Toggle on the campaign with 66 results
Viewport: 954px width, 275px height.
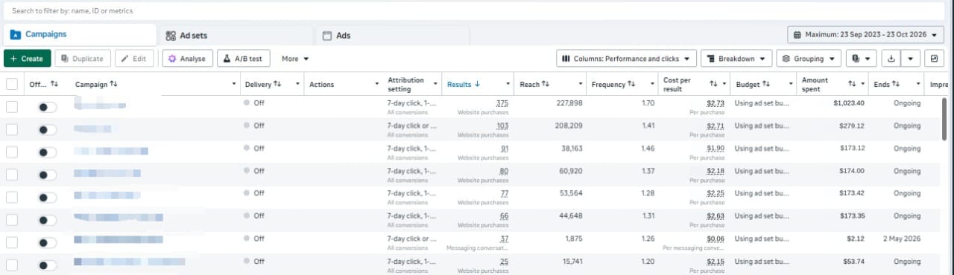point(47,220)
